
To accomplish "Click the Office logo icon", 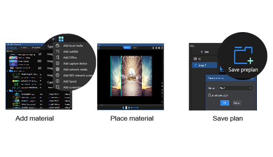I will (58, 58).
